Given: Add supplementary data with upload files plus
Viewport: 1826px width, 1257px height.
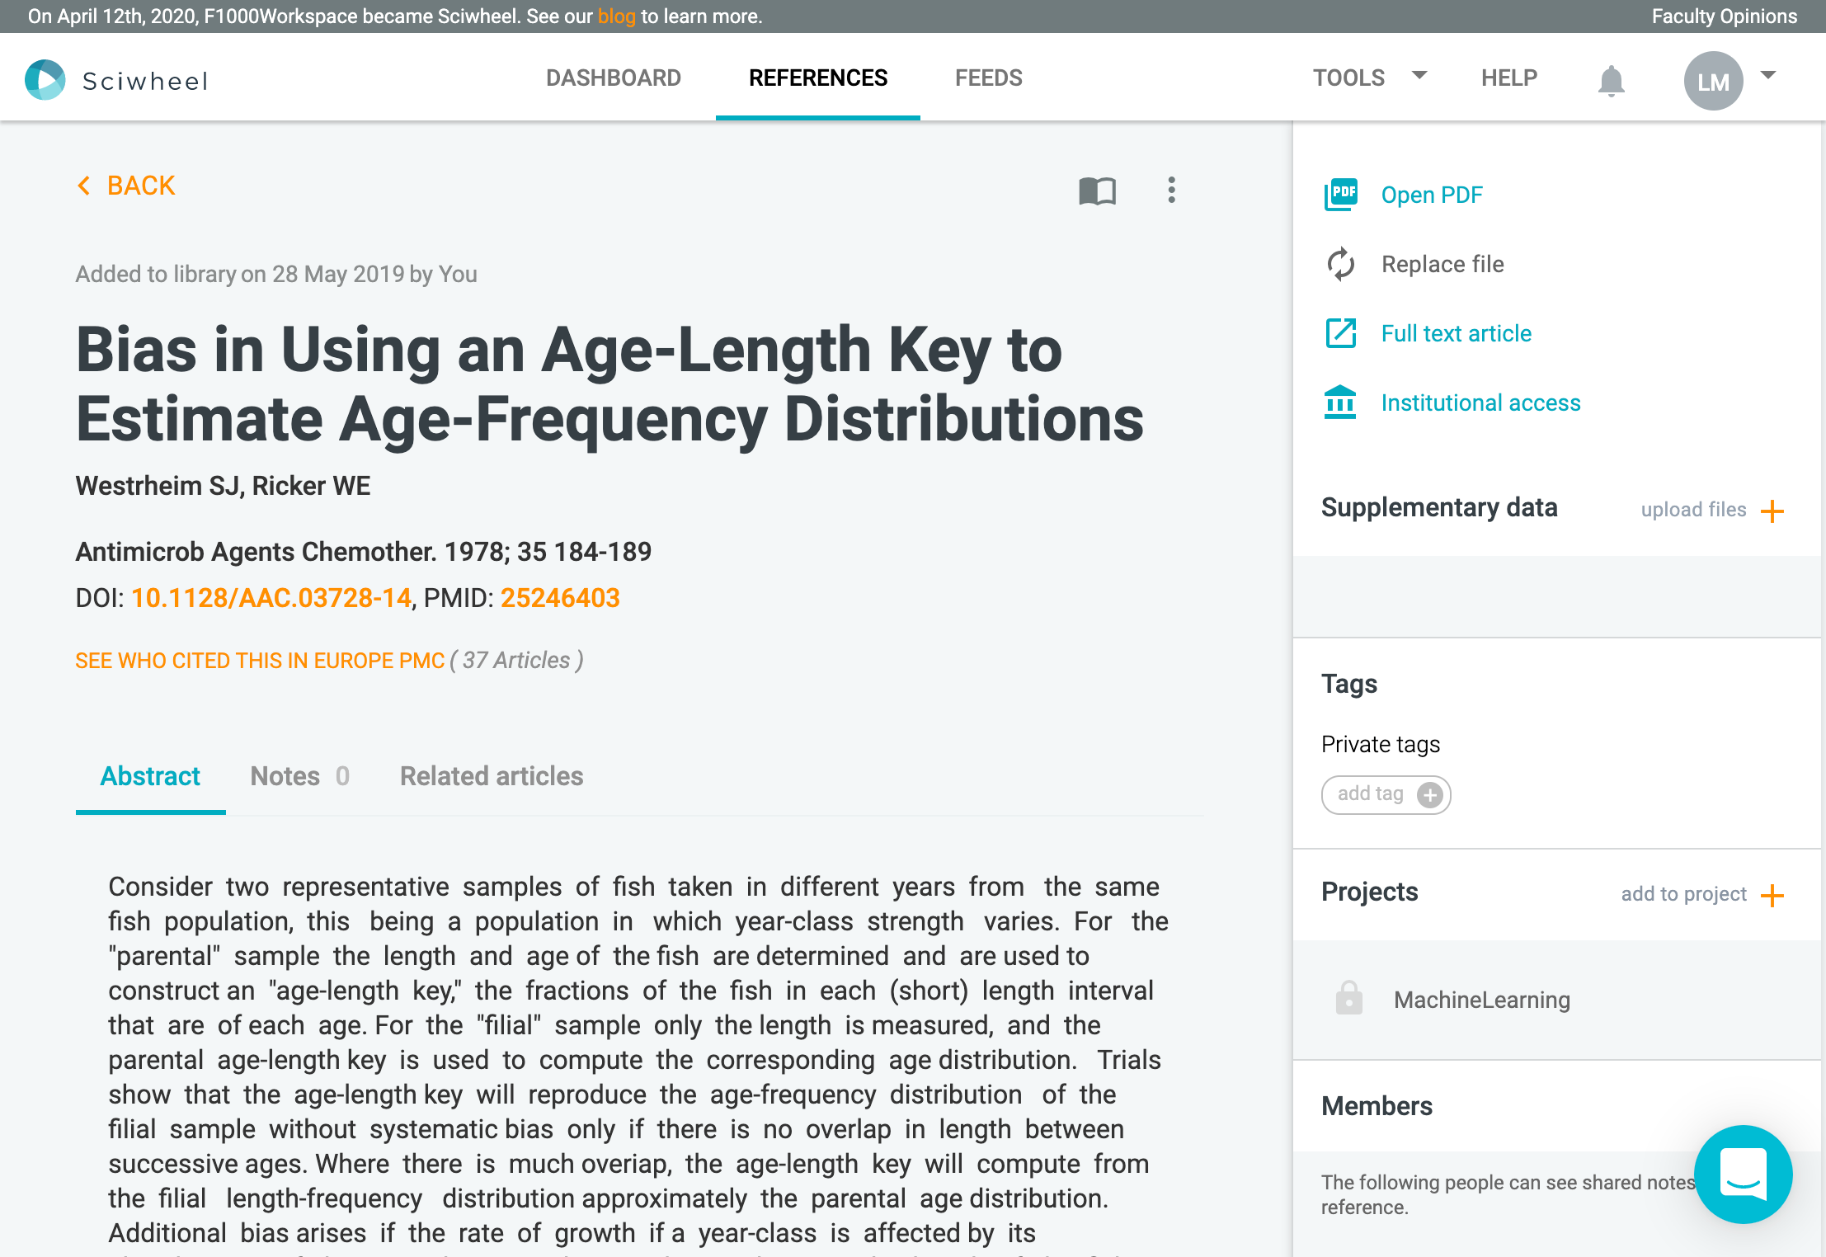Looking at the screenshot, I should [1772, 511].
